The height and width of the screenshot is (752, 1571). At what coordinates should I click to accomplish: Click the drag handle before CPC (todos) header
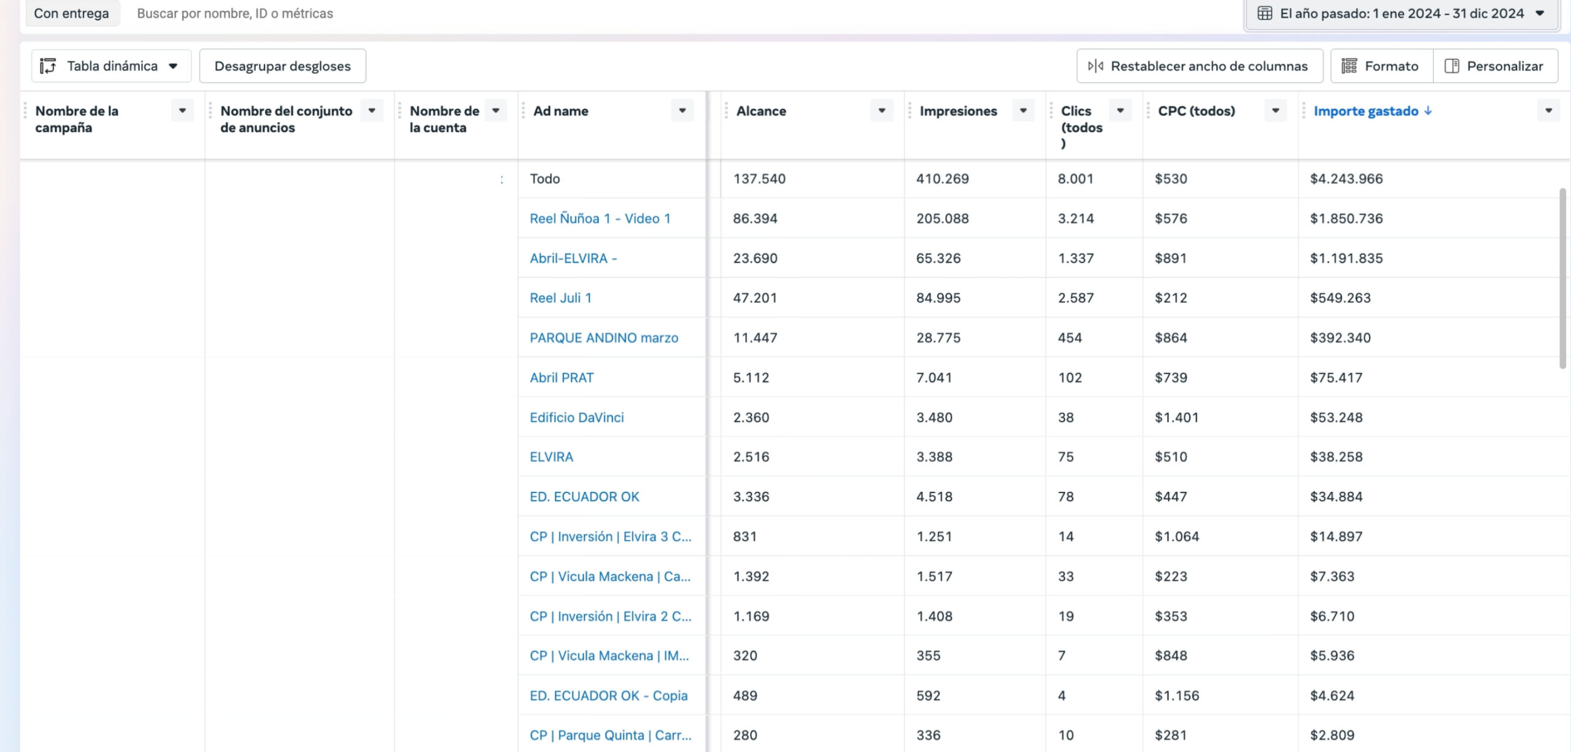[x=1148, y=111]
